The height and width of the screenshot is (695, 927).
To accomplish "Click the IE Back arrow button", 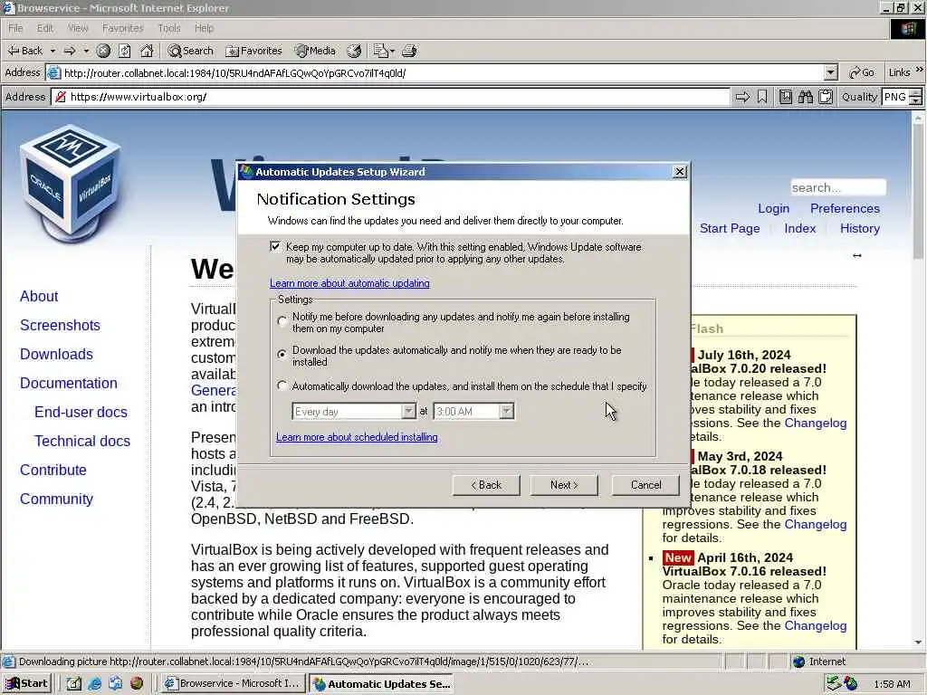I will (24, 51).
